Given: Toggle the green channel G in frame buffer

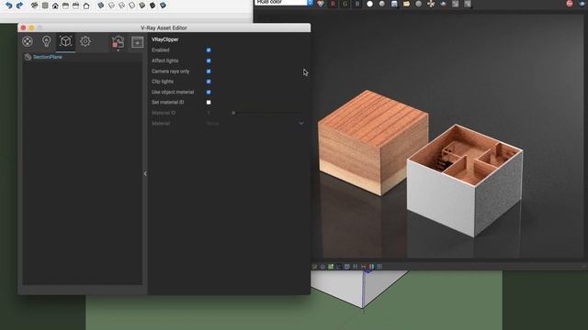Looking at the screenshot, I should click(345, 4).
